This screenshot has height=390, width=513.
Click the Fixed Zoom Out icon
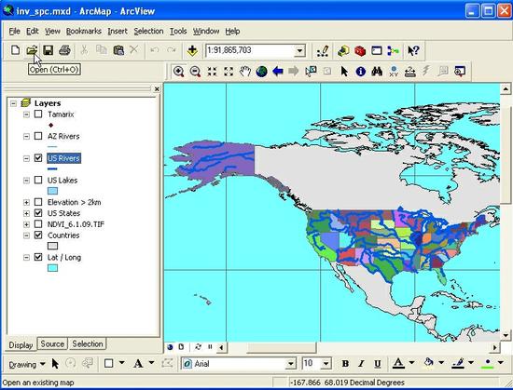click(229, 72)
